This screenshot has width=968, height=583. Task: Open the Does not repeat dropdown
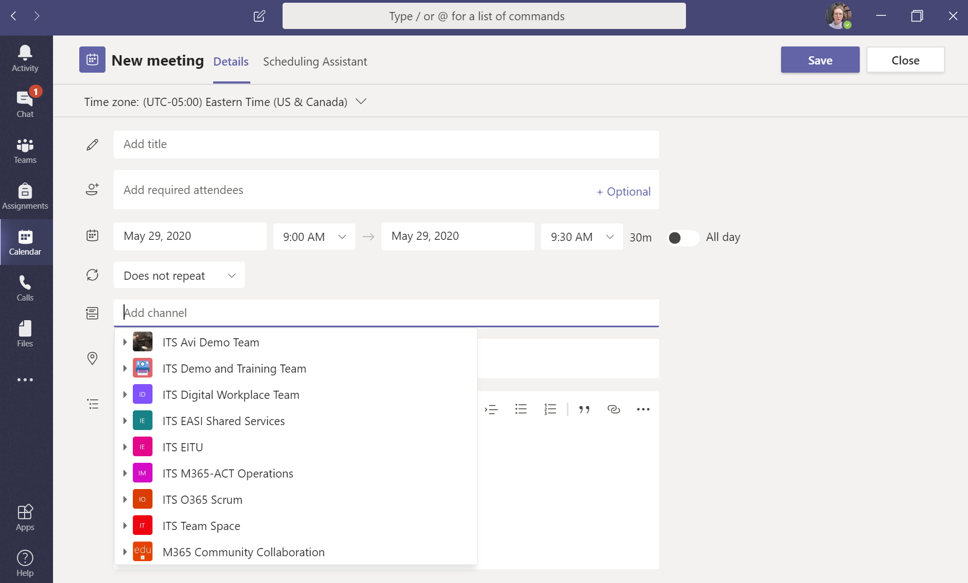click(x=179, y=275)
